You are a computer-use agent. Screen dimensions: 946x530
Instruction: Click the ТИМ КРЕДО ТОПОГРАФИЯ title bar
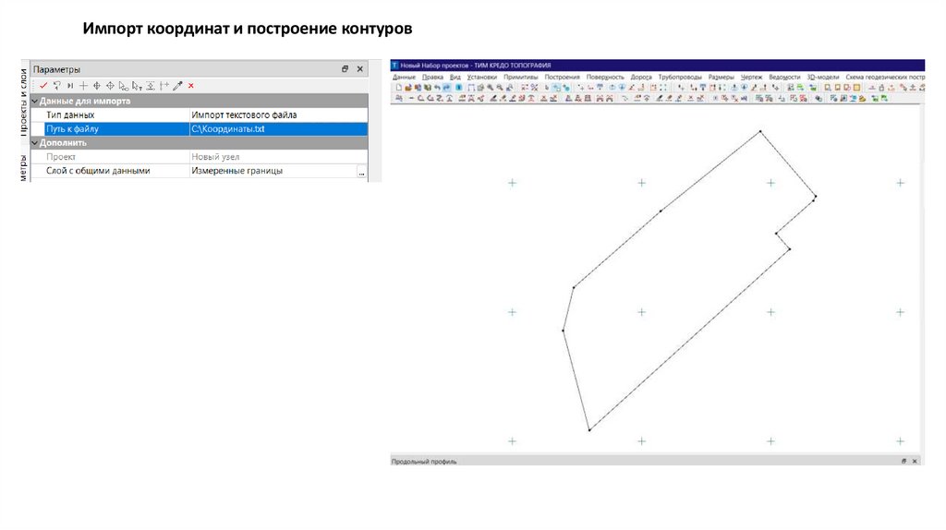657,66
